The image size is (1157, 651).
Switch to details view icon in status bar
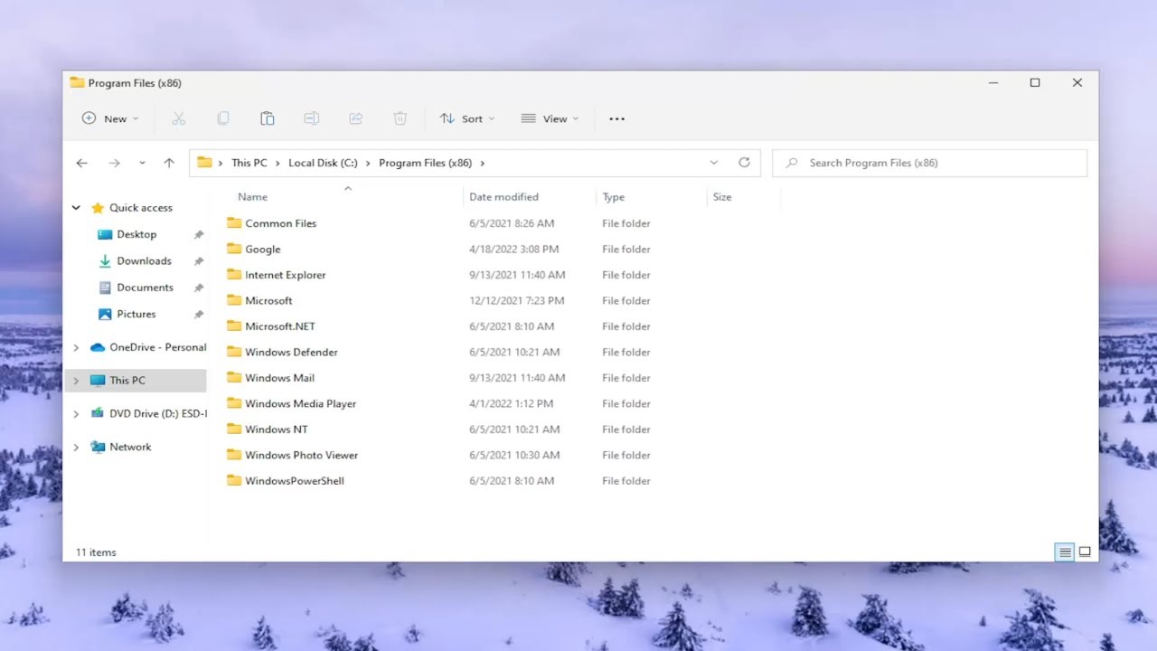(x=1065, y=552)
